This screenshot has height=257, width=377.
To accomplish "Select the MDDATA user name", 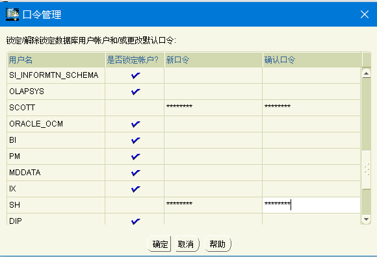I will click(x=25, y=173).
